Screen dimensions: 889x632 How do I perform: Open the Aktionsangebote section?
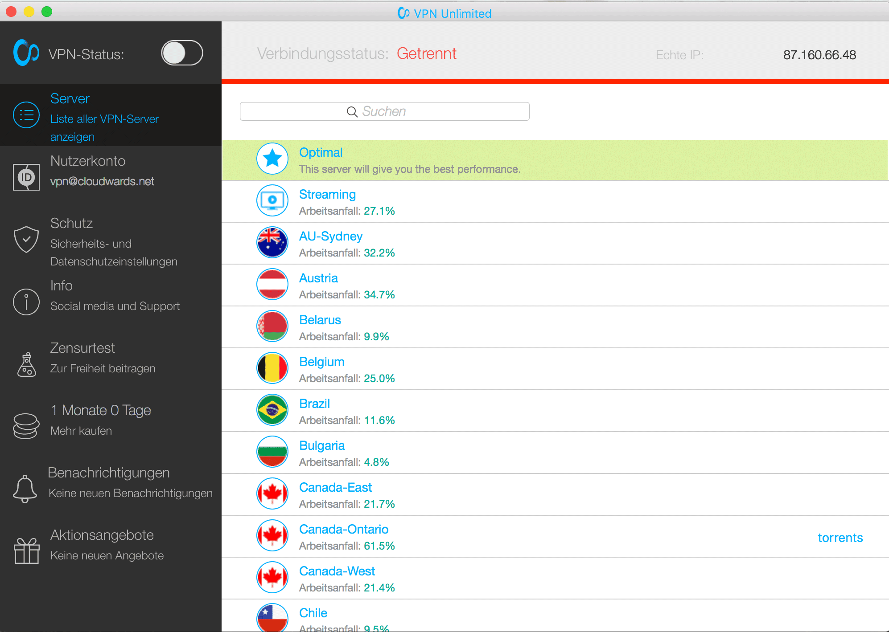pos(111,551)
